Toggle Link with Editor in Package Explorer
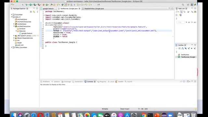The height and width of the screenshot is (117, 208). 34,12
